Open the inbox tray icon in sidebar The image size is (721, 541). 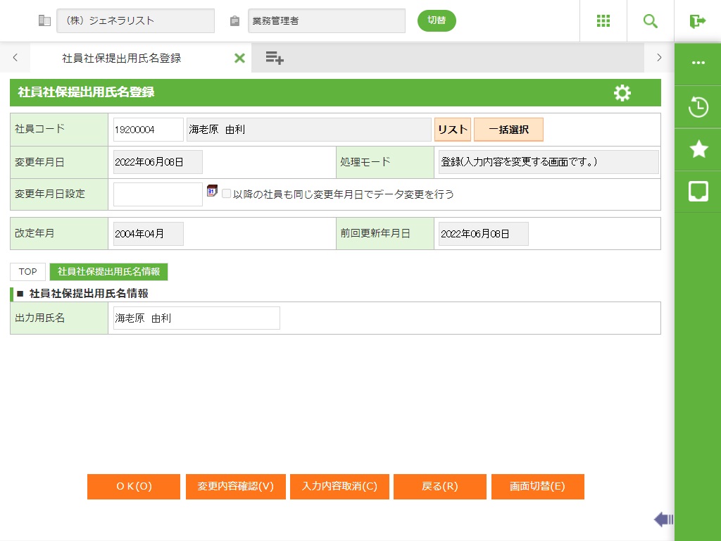point(698,191)
